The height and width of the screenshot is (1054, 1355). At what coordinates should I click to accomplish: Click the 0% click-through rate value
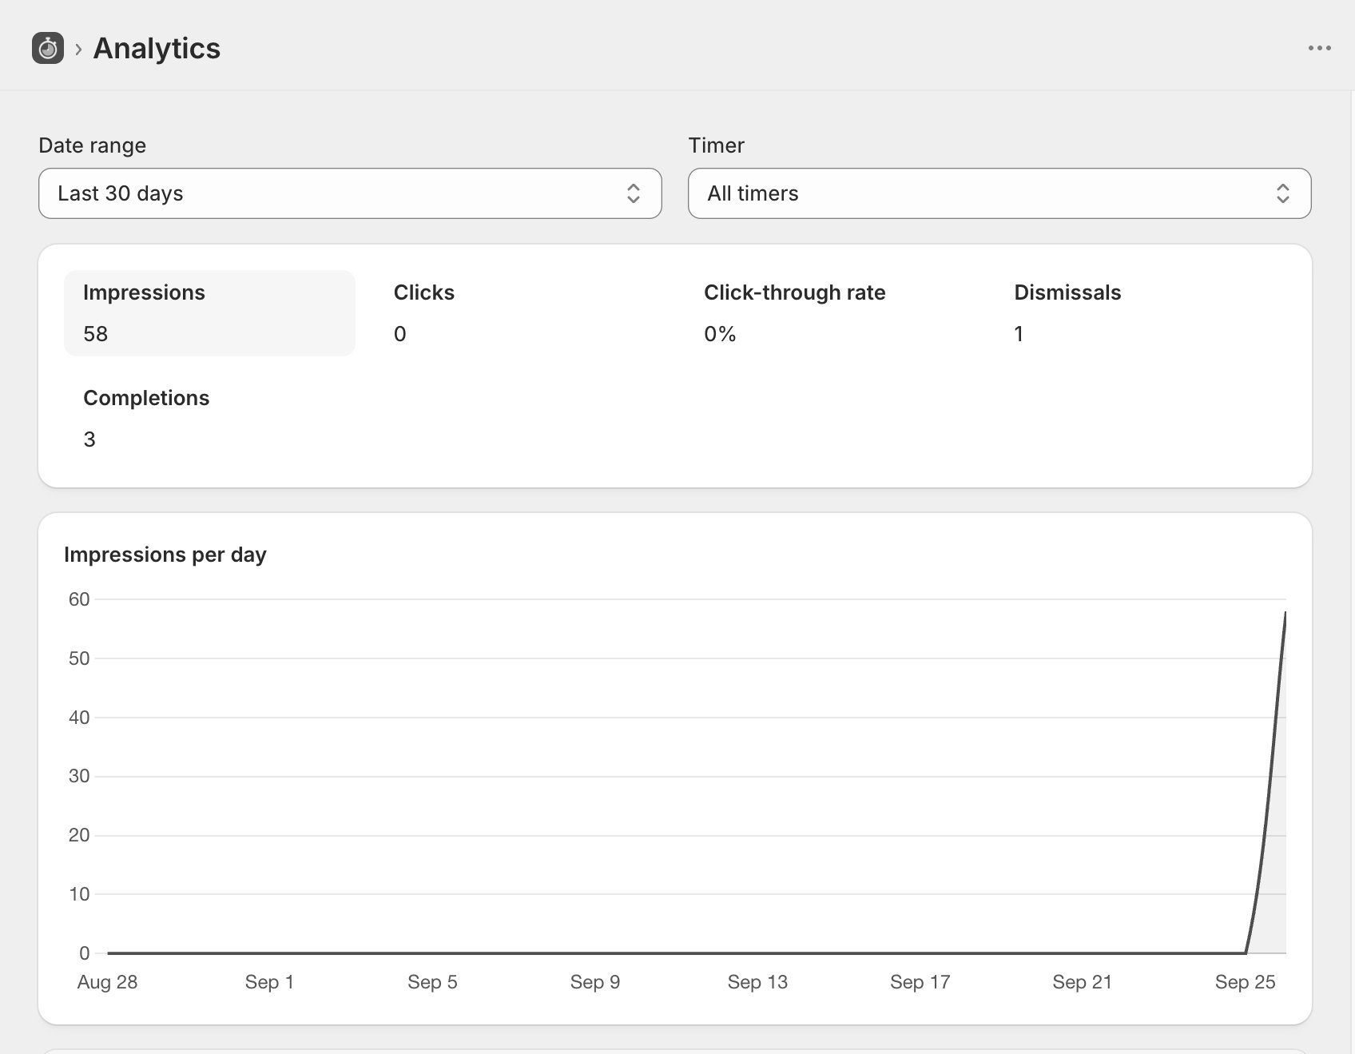(720, 334)
